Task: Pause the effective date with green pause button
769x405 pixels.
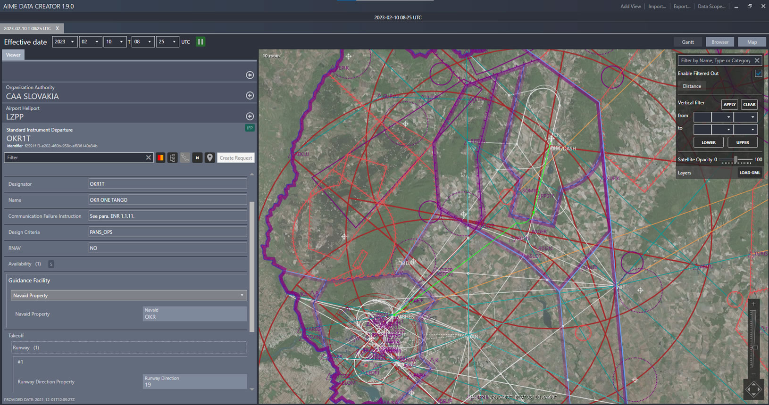Action: click(x=201, y=42)
